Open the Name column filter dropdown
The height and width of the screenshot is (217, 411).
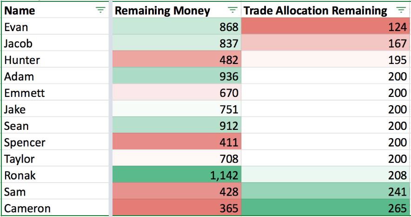coord(100,10)
